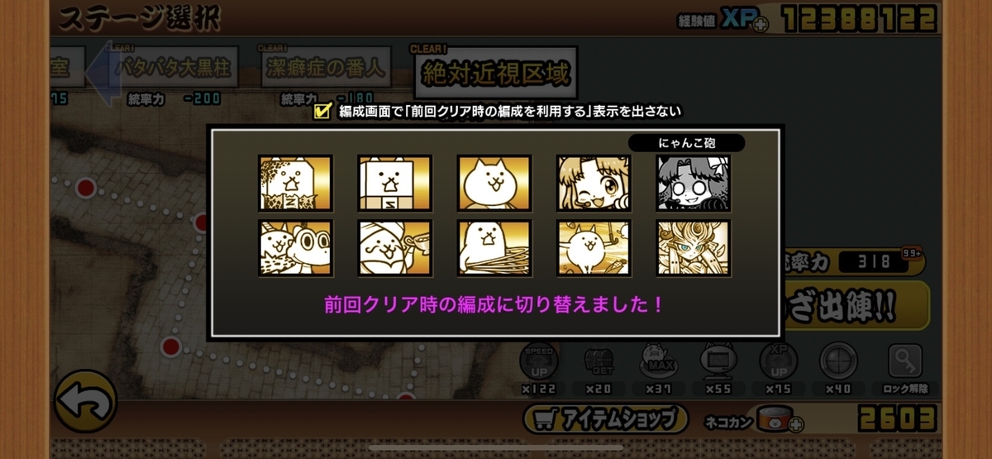Image resolution: width=992 pixels, height=459 pixels.
Task: Tap the にゃんこ砲 cannon character slot
Action: (693, 183)
